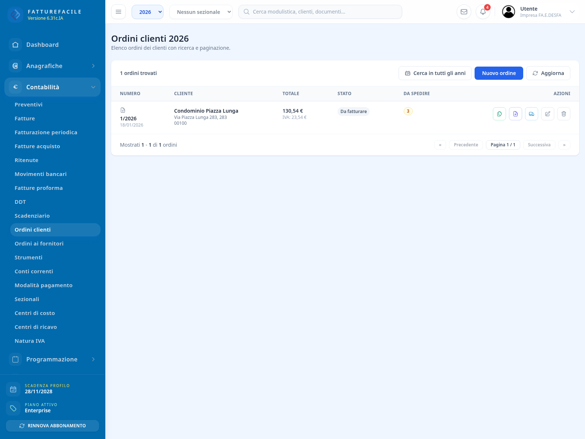
Task: Click order number 1/2026
Action: [128, 119]
